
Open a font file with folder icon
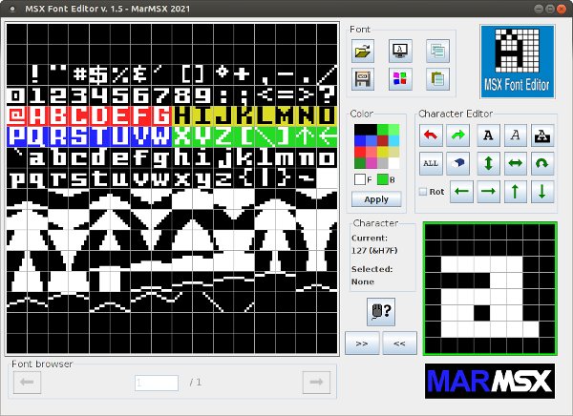(x=363, y=51)
